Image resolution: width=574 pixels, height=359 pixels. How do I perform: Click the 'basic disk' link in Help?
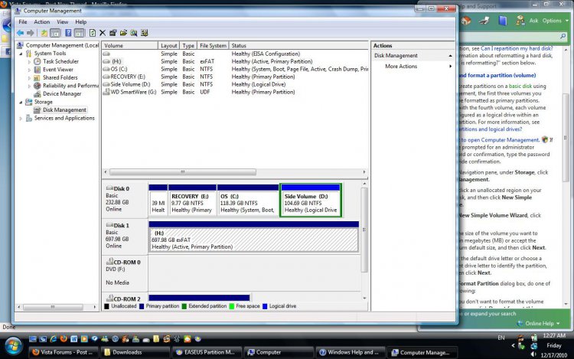click(520, 86)
